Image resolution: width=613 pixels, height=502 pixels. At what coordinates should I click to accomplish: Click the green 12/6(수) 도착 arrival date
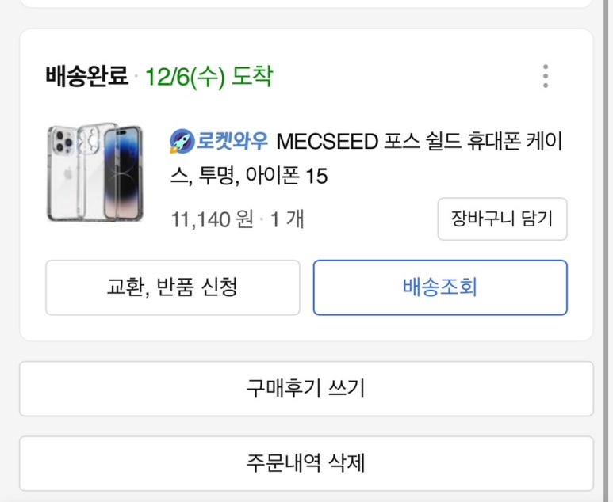tap(209, 77)
